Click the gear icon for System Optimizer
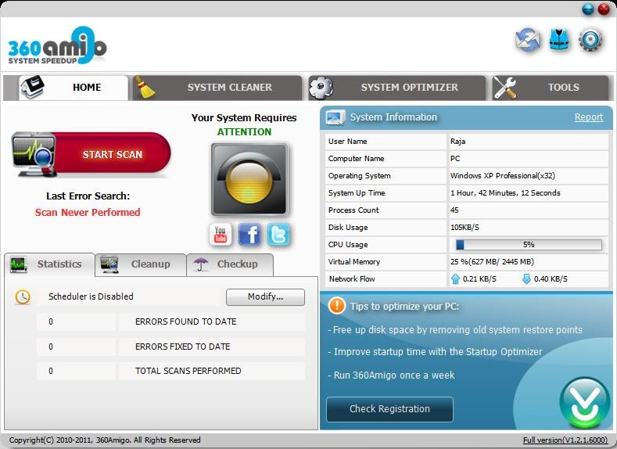 point(321,88)
